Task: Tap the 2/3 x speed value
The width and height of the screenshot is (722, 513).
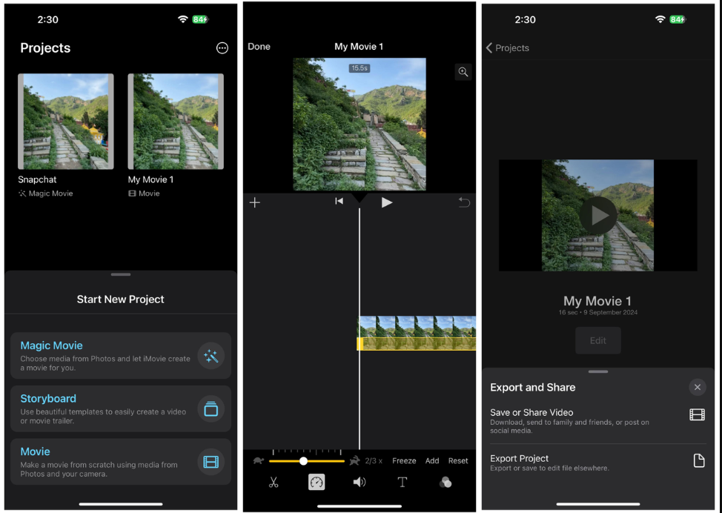Action: 374,461
